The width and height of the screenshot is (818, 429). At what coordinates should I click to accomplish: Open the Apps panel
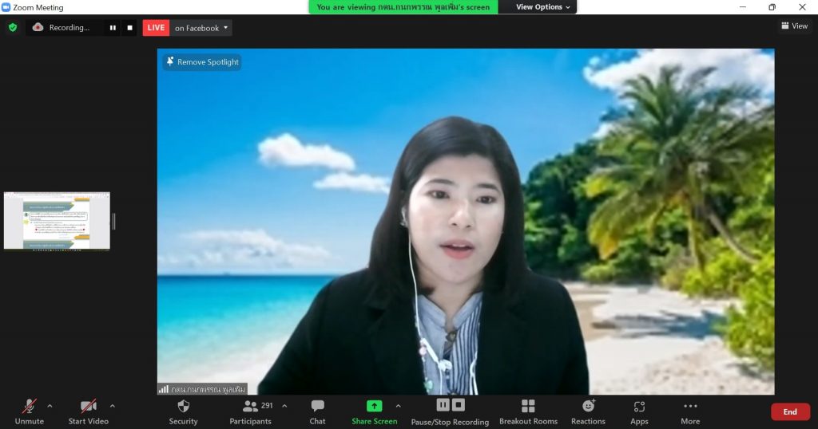coord(639,411)
